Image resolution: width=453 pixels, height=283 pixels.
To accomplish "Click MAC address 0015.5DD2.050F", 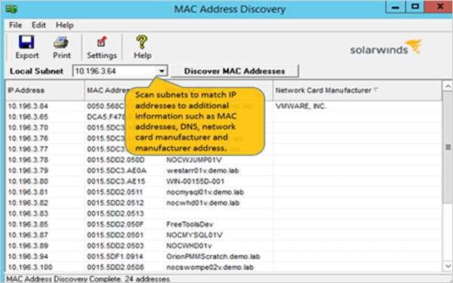I will 116,224.
